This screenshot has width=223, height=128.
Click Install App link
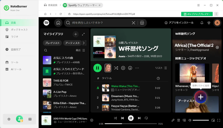[179, 23]
